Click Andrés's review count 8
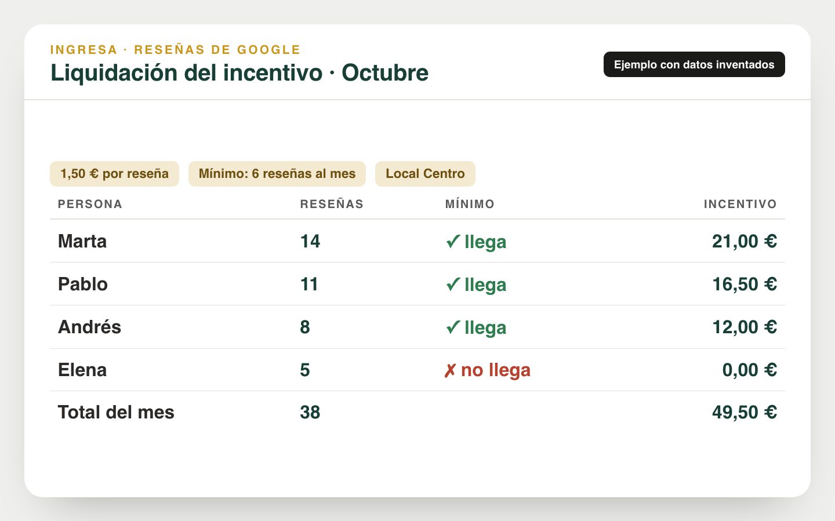835x521 pixels. (x=305, y=327)
